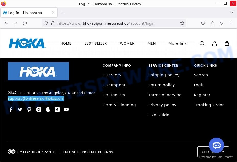Image resolution: width=237 pixels, height=162 pixels.
Task: Open Contact Us link
Action: [x=114, y=95]
